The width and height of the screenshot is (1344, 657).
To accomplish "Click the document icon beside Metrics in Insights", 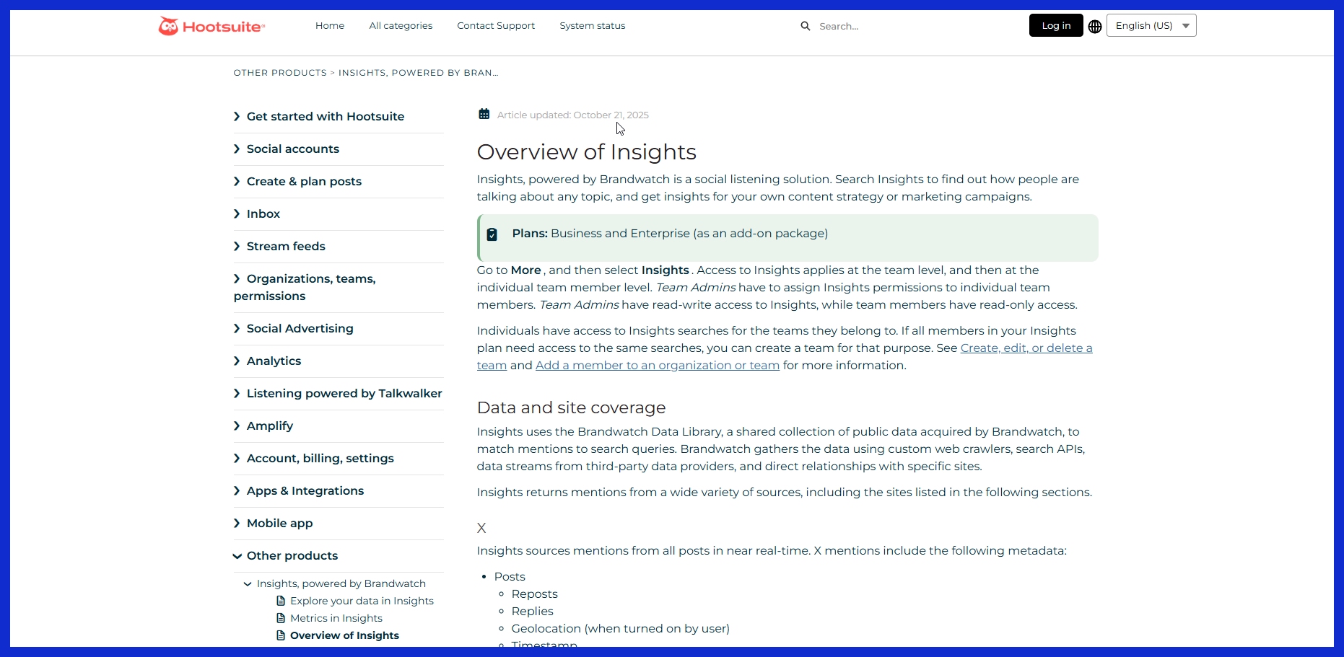I will [x=281, y=617].
